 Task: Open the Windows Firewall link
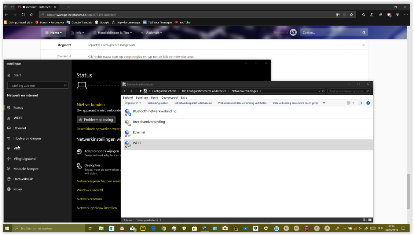point(90,190)
